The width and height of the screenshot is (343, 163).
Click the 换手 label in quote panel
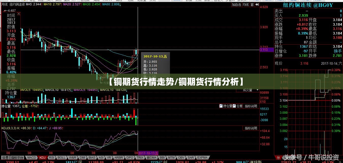(338, 51)
